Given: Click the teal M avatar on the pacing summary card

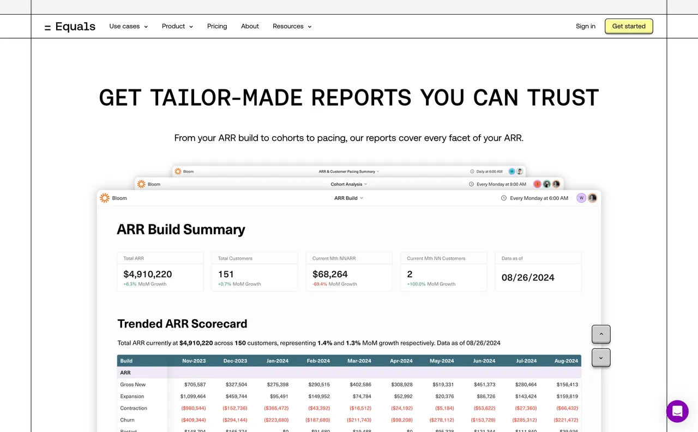Looking at the screenshot, I should (x=511, y=171).
